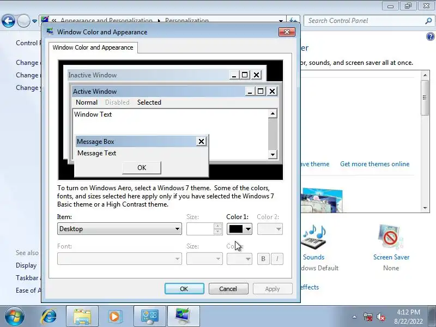This screenshot has height=327, width=436.
Task: Click the desktop background slideshow thumbnail
Action: (x=322, y=200)
